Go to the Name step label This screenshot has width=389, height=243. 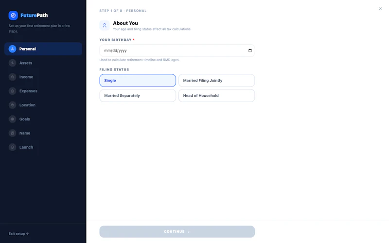tap(25, 133)
